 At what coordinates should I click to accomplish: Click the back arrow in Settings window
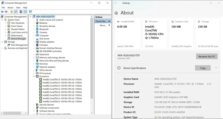(116, 3)
